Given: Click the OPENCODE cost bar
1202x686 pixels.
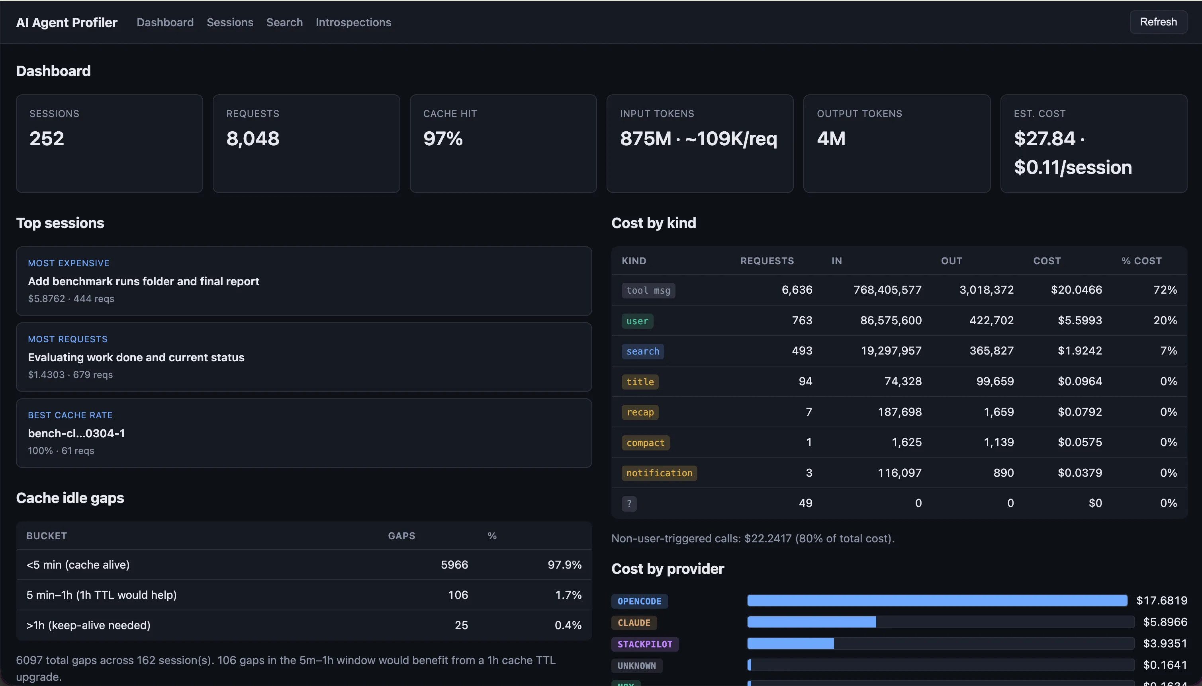Looking at the screenshot, I should (937, 600).
